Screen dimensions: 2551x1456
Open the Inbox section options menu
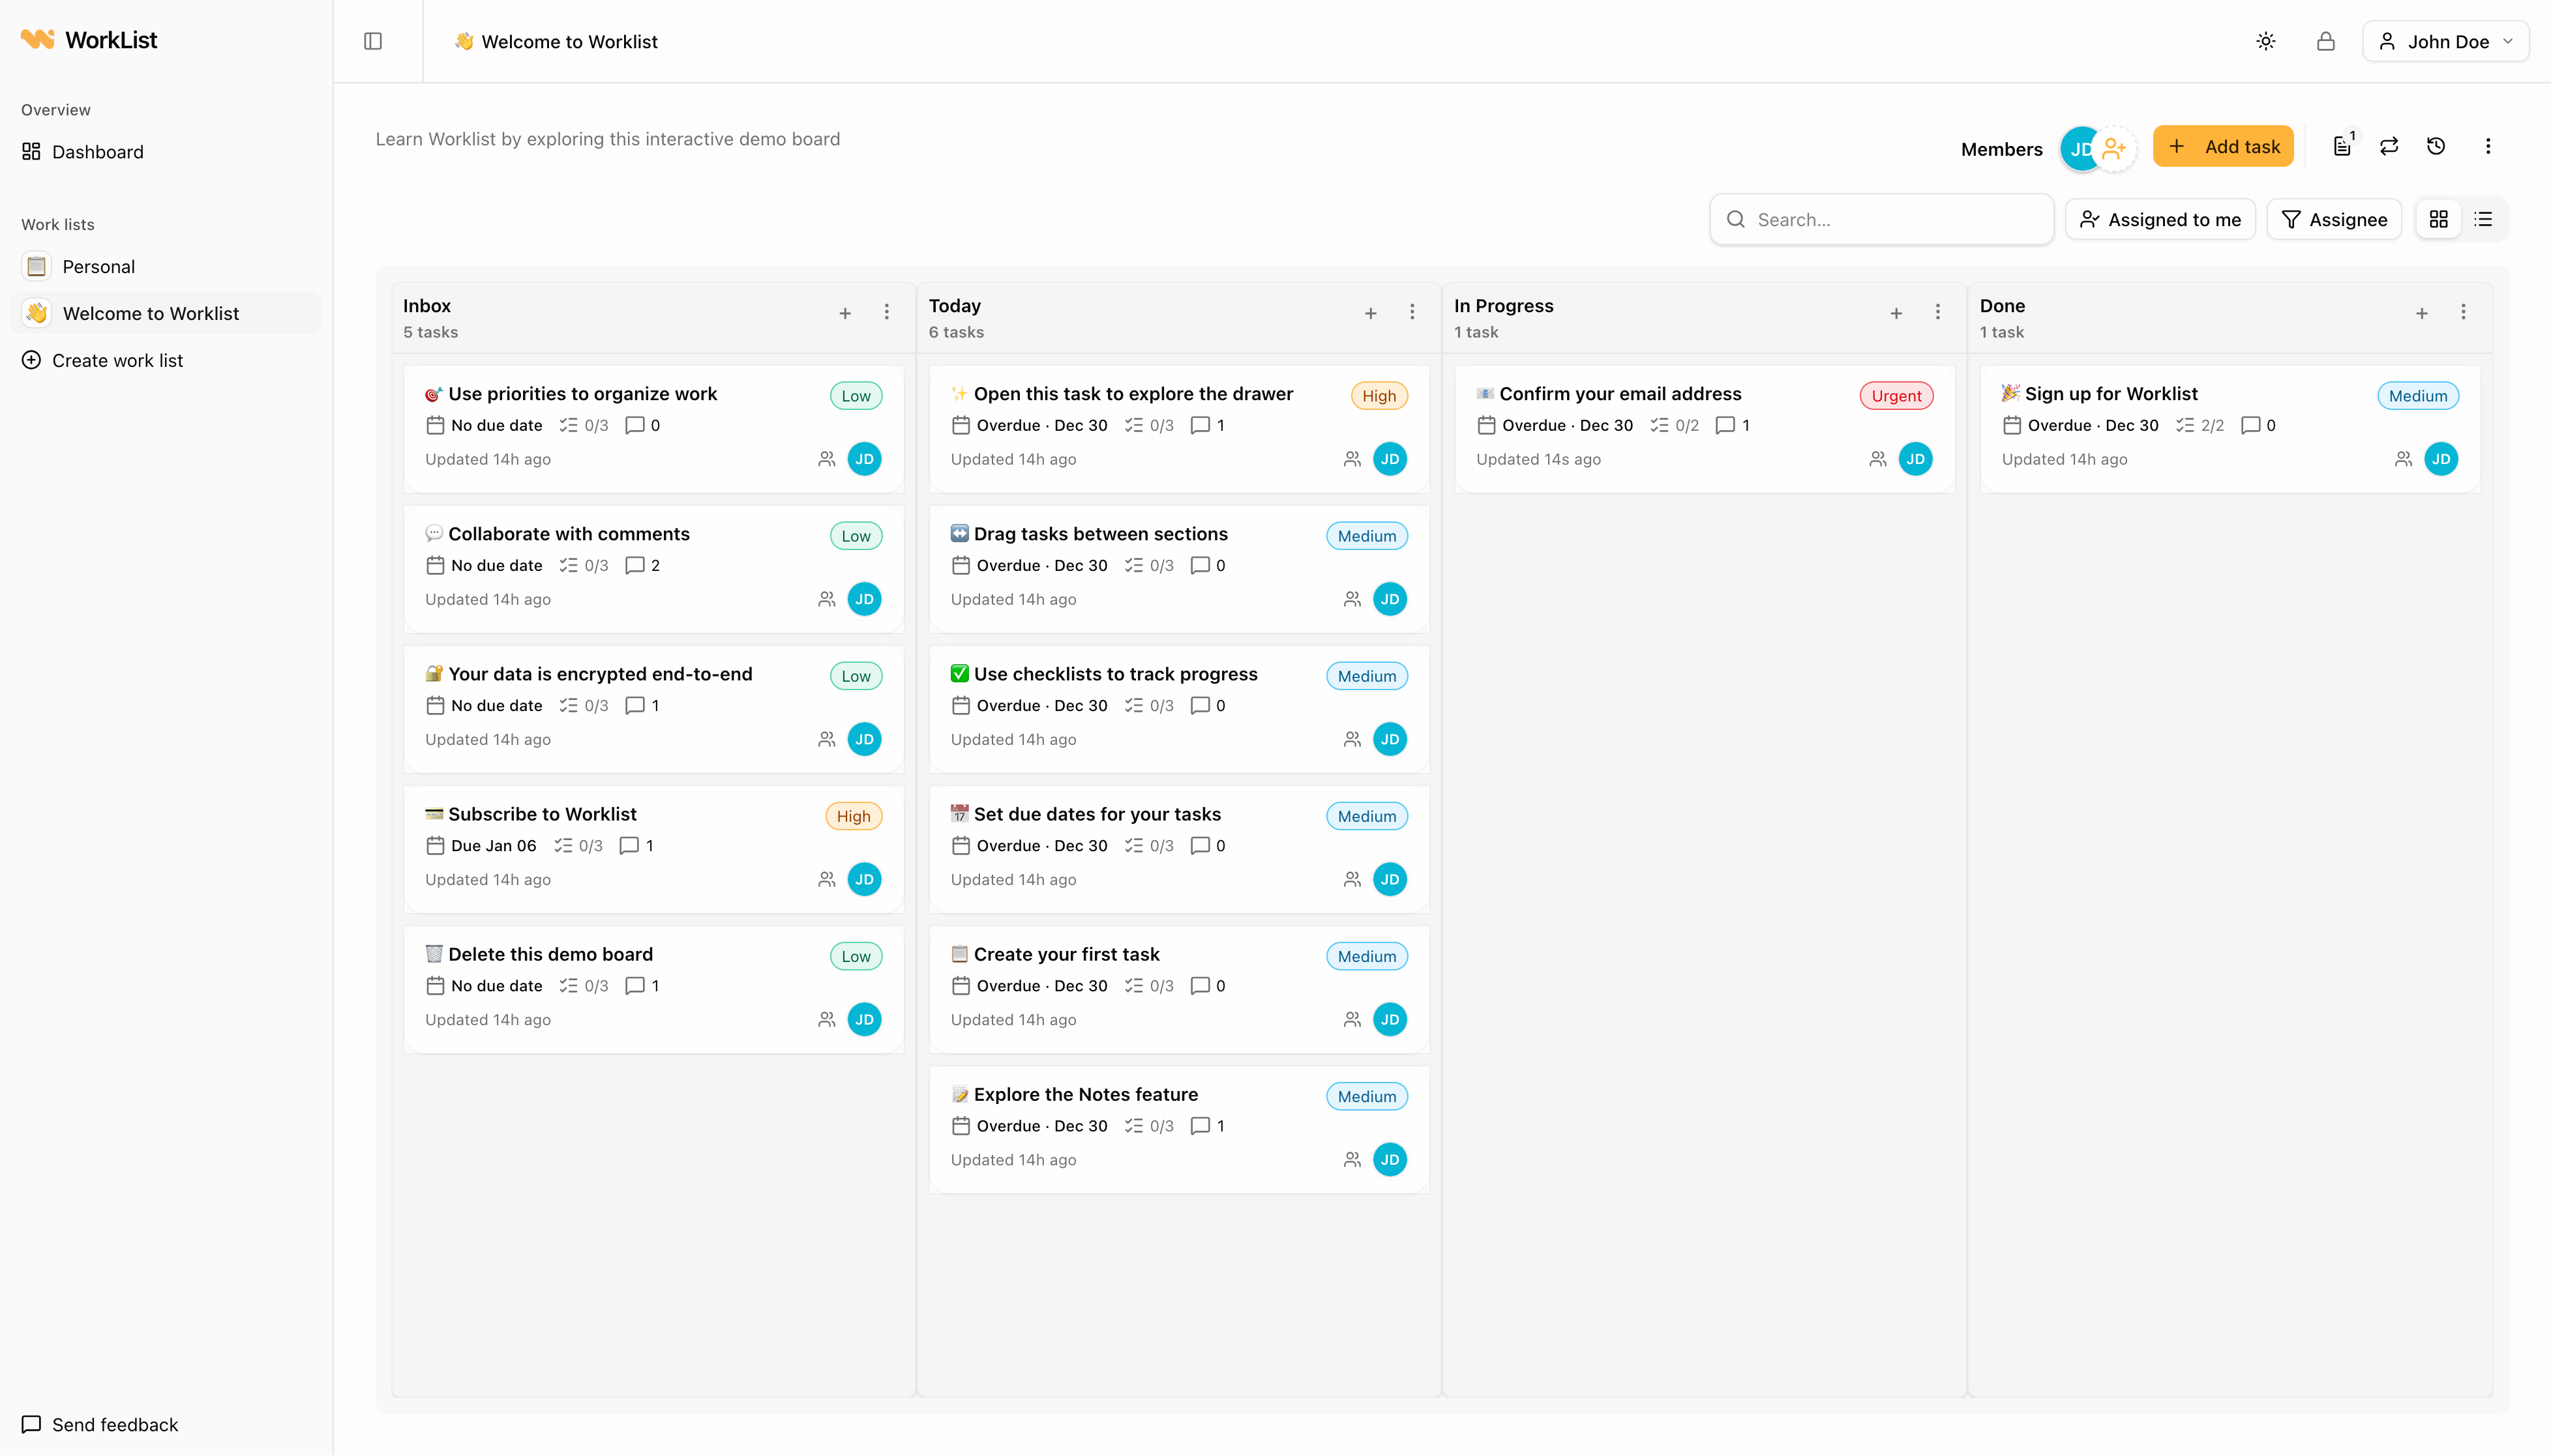click(x=886, y=312)
